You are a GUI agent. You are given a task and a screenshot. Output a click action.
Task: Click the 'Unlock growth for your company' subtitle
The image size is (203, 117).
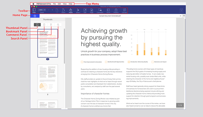(x=104, y=53)
